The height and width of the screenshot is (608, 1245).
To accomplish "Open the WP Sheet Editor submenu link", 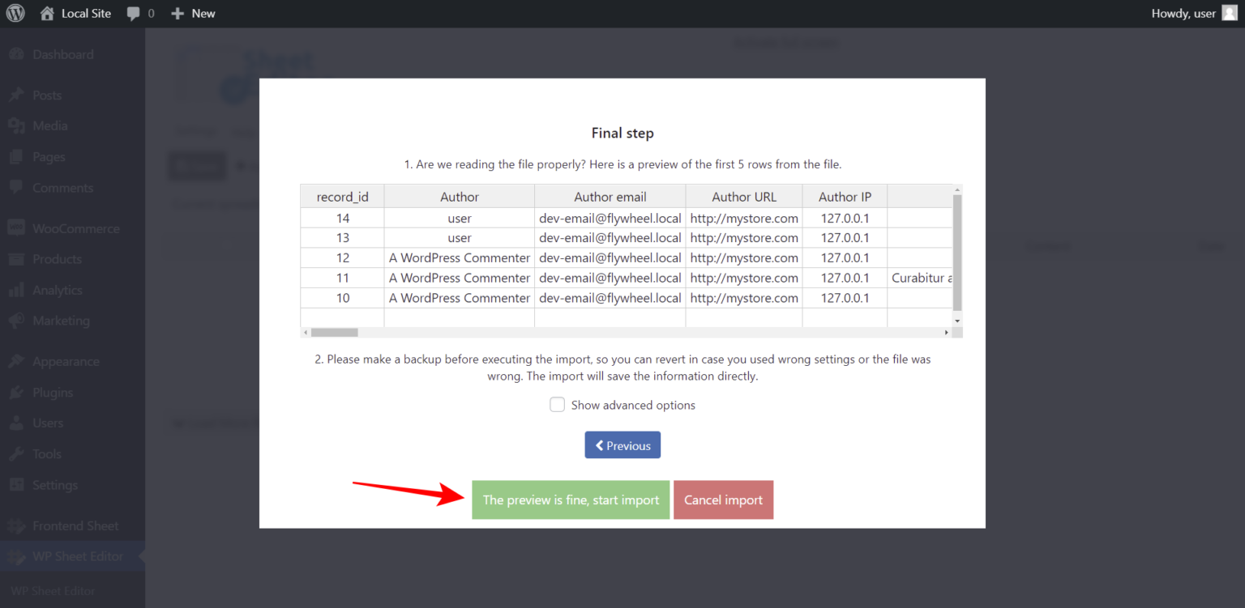I will (53, 591).
